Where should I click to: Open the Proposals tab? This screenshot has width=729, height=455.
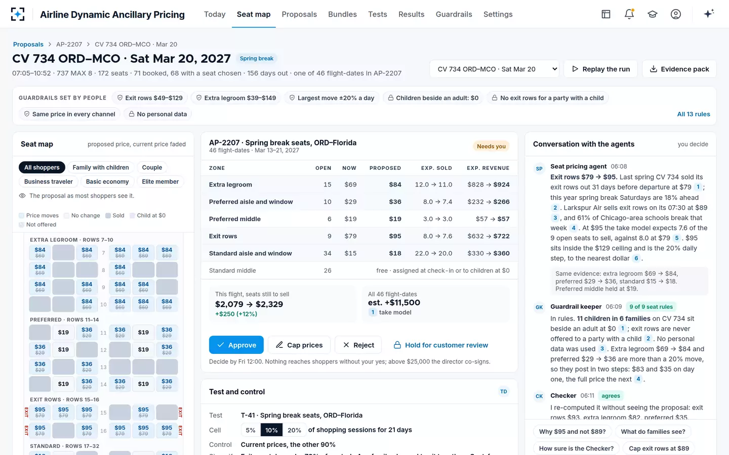(299, 14)
